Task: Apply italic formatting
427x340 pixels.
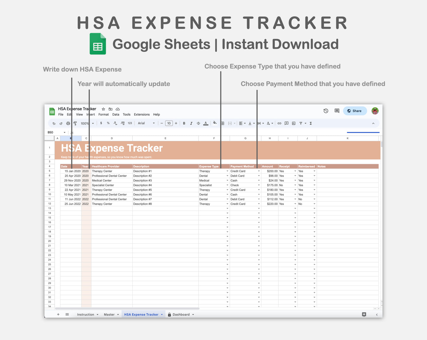Action: [x=191, y=123]
